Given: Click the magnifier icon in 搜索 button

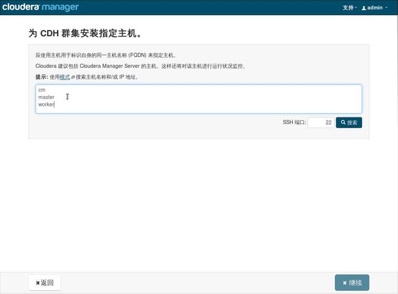Looking at the screenshot, I should (x=343, y=122).
